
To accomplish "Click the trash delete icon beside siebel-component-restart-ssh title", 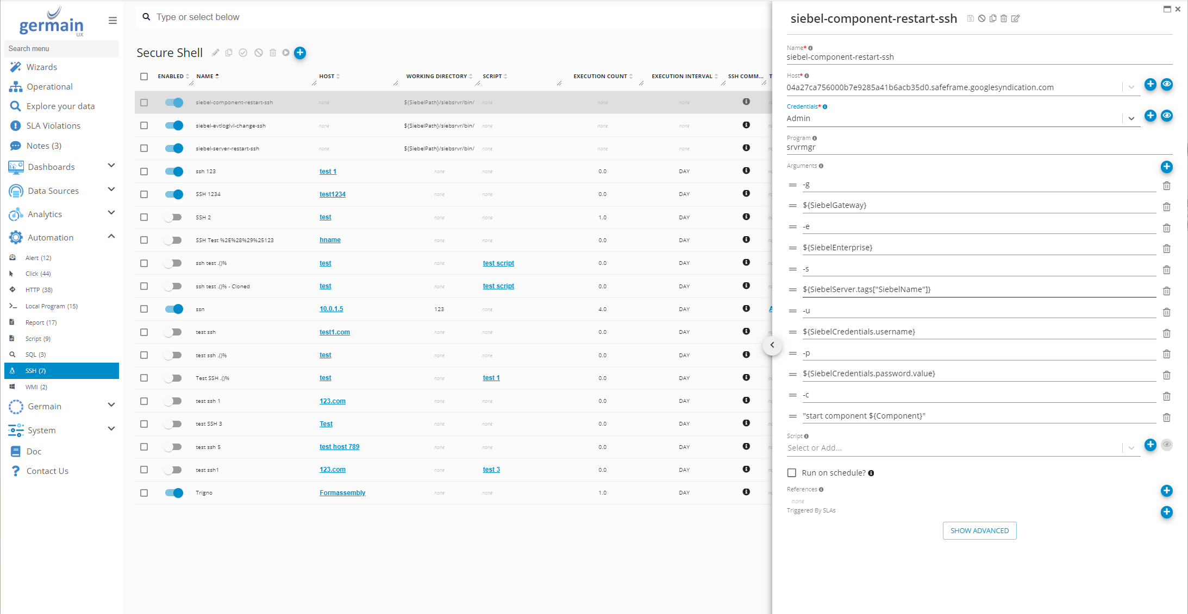I will tap(1004, 18).
